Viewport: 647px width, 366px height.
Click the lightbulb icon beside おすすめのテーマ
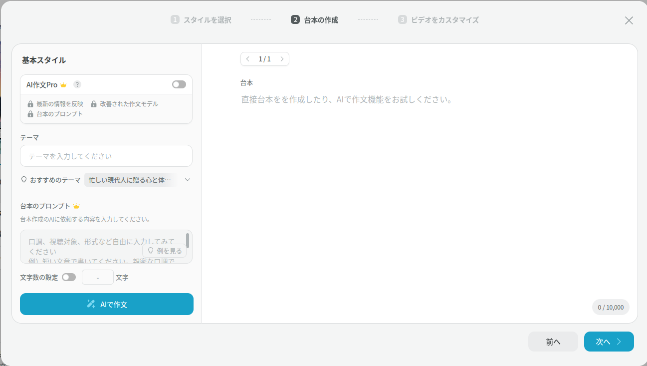point(23,180)
